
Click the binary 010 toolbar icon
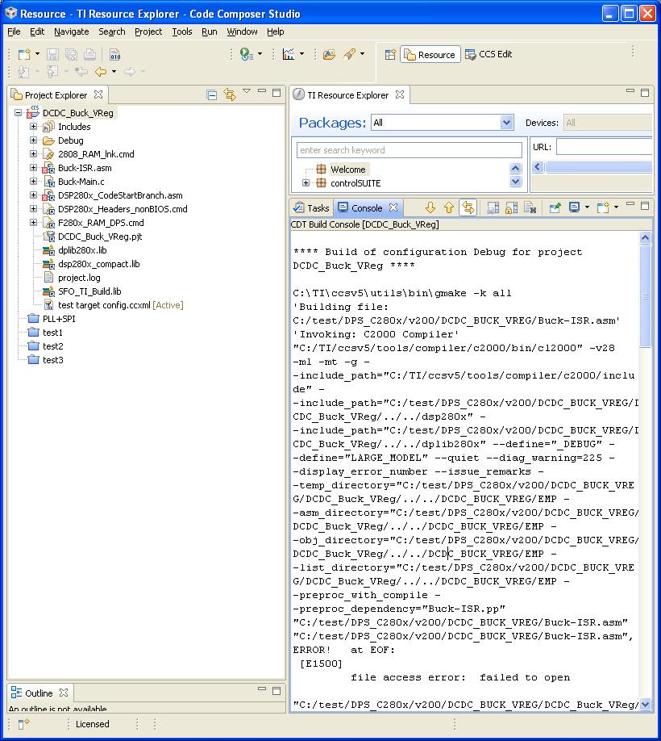point(114,54)
